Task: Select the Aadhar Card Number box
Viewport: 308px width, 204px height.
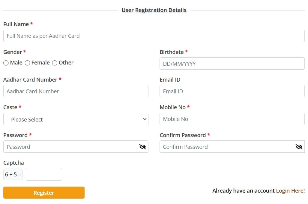Action: (76, 91)
